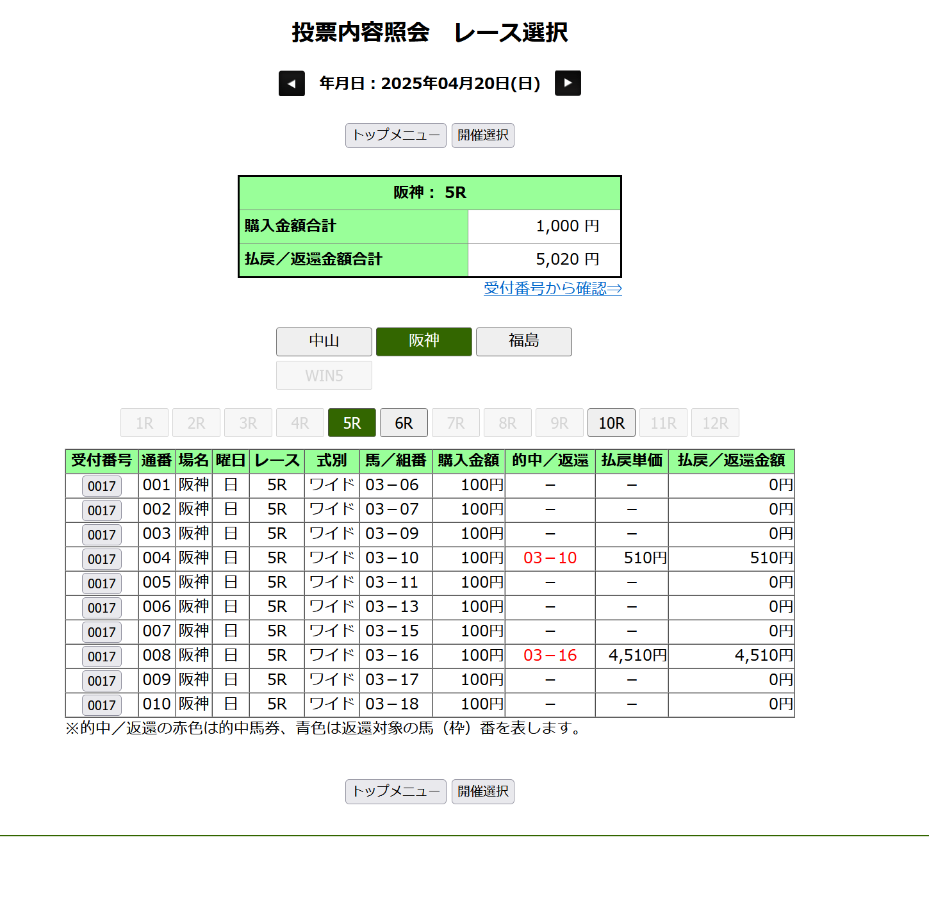Open the 受付番号から確認 link
The height and width of the screenshot is (910, 929).
[x=552, y=288]
